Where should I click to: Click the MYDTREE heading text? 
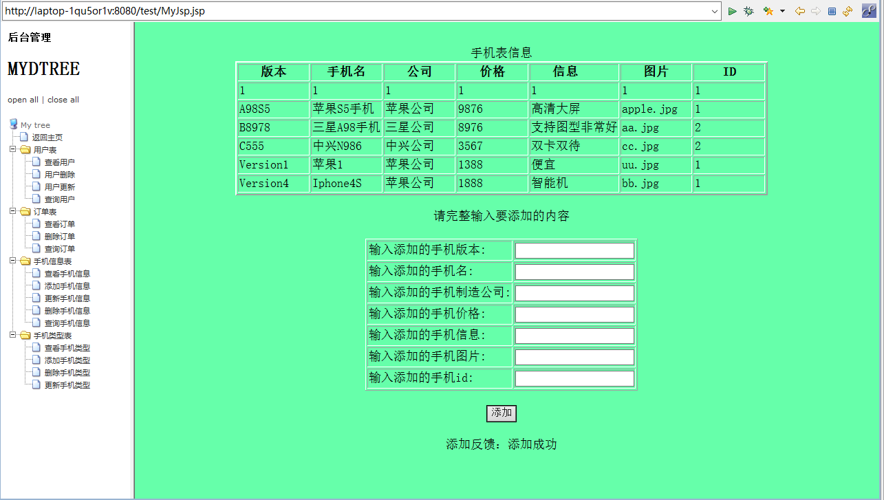pyautogui.click(x=43, y=69)
